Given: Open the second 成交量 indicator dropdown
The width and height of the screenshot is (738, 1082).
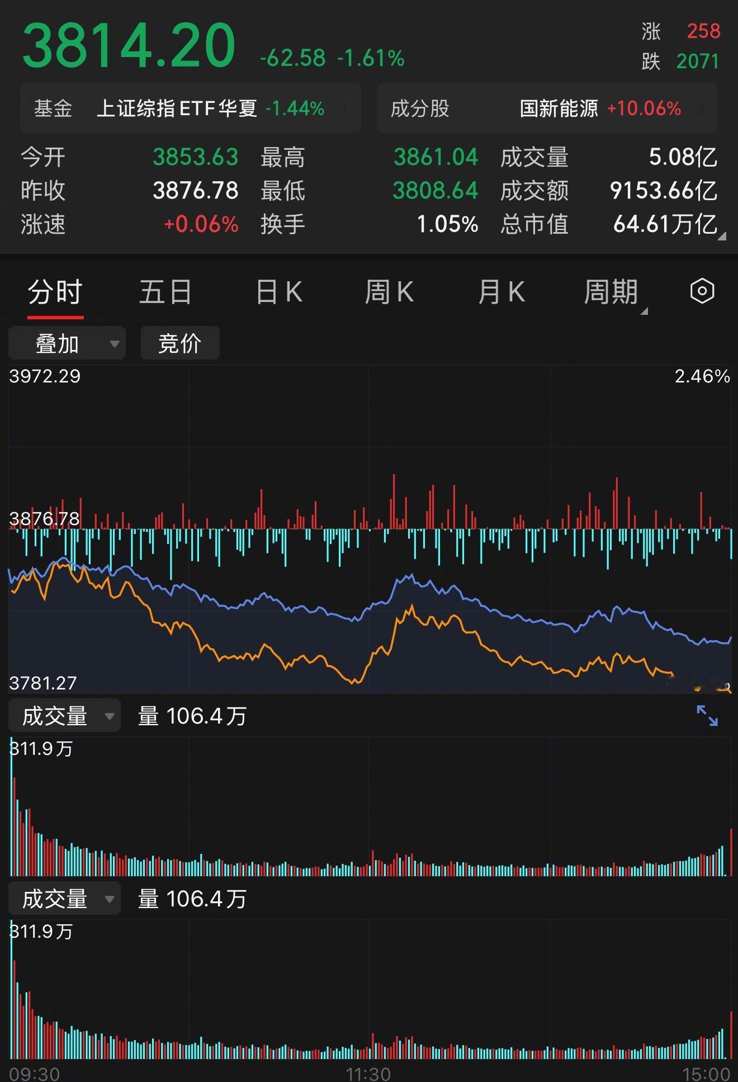Looking at the screenshot, I should pos(65,899).
